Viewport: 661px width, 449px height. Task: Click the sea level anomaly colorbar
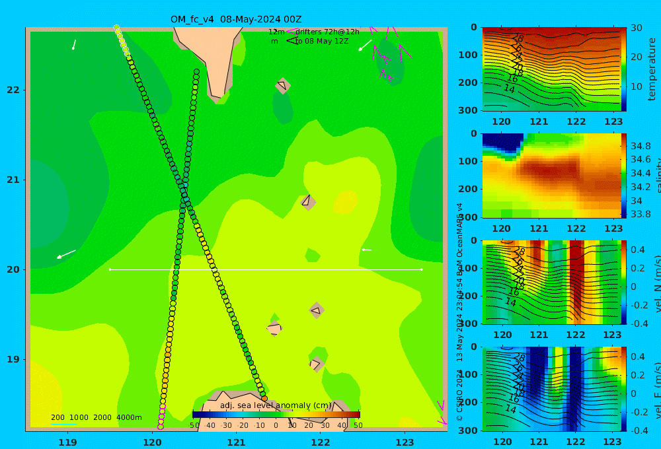pos(276,415)
